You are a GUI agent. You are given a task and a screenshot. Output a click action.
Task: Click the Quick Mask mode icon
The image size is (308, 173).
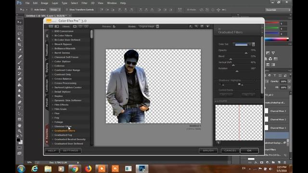(x=19, y=148)
